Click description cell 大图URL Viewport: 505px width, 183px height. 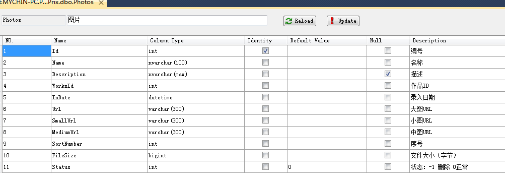pos(457,109)
